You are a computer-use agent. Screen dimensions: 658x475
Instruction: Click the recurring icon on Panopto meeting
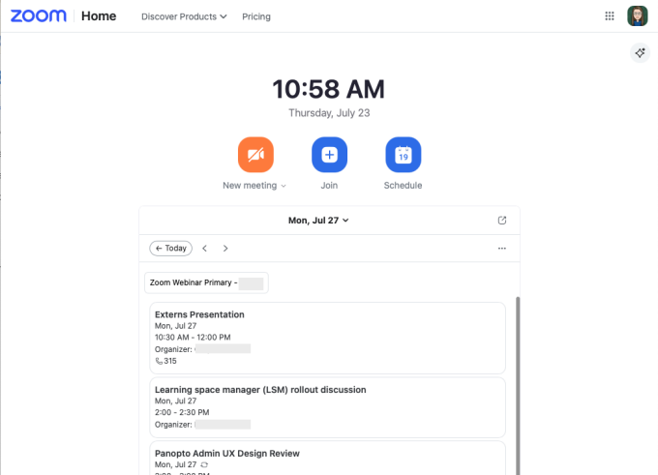tap(204, 464)
